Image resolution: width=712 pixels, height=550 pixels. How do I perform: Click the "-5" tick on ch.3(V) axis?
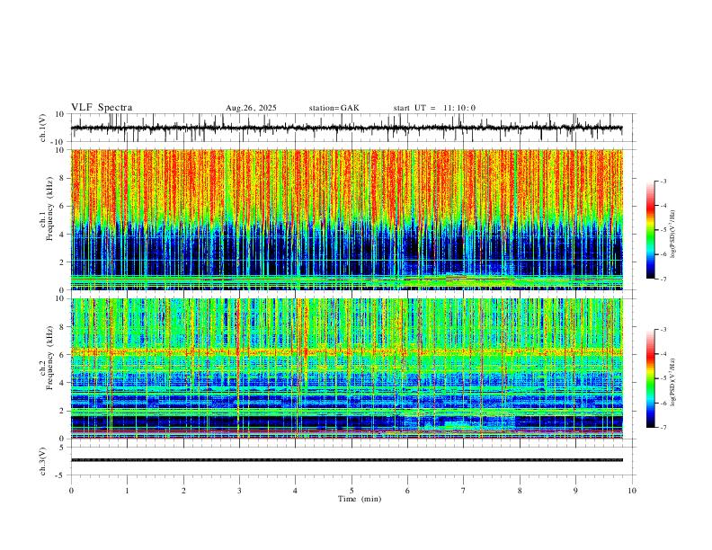pyautogui.click(x=61, y=475)
